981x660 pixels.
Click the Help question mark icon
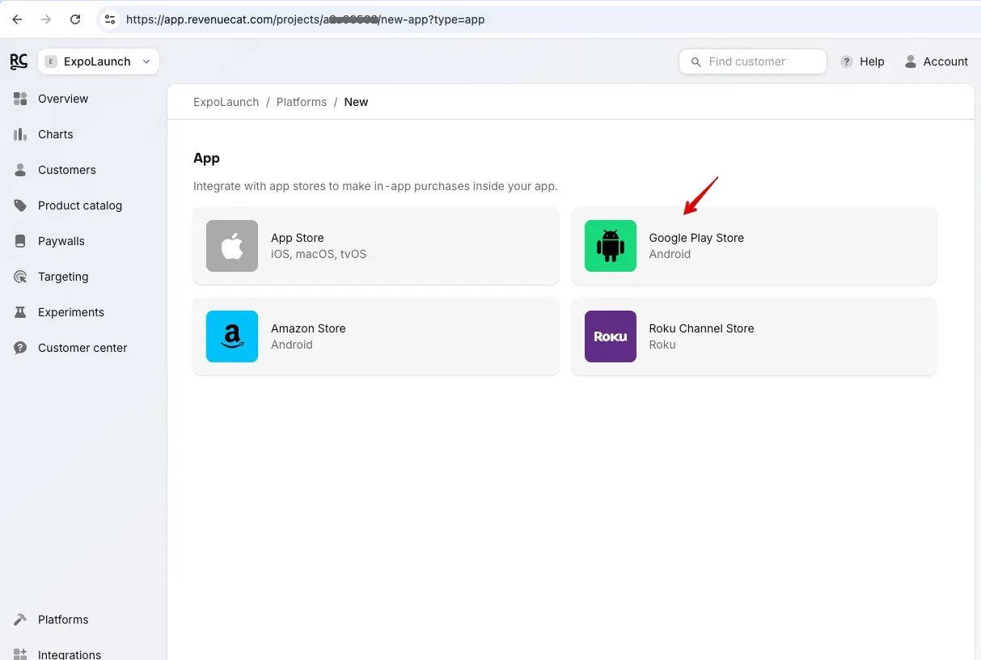pyautogui.click(x=847, y=61)
